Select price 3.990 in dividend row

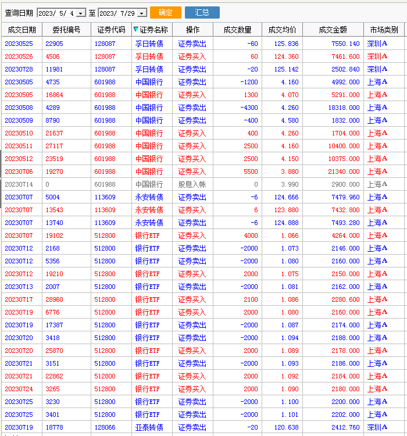click(290, 184)
